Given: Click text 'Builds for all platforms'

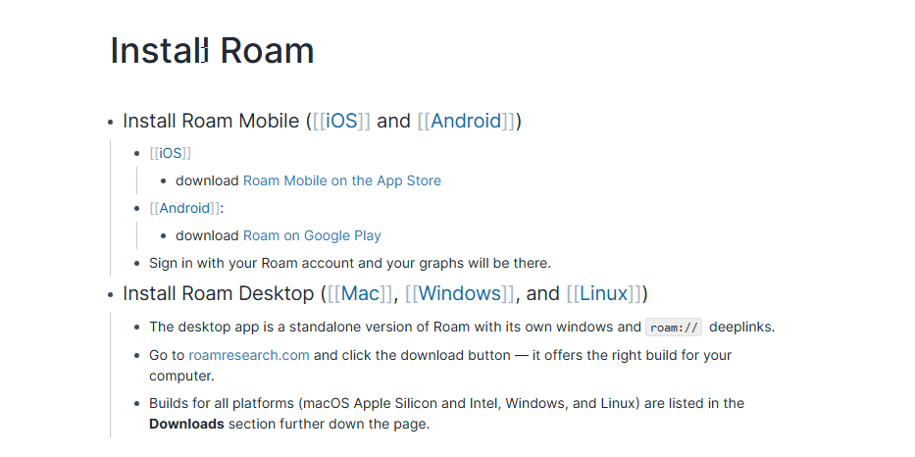Looking at the screenshot, I should pyautogui.click(x=223, y=403).
